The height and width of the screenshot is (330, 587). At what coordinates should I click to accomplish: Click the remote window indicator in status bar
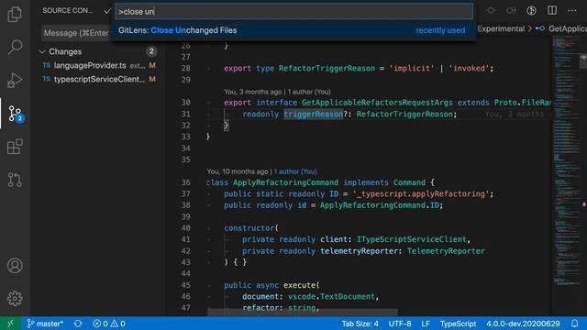10,324
